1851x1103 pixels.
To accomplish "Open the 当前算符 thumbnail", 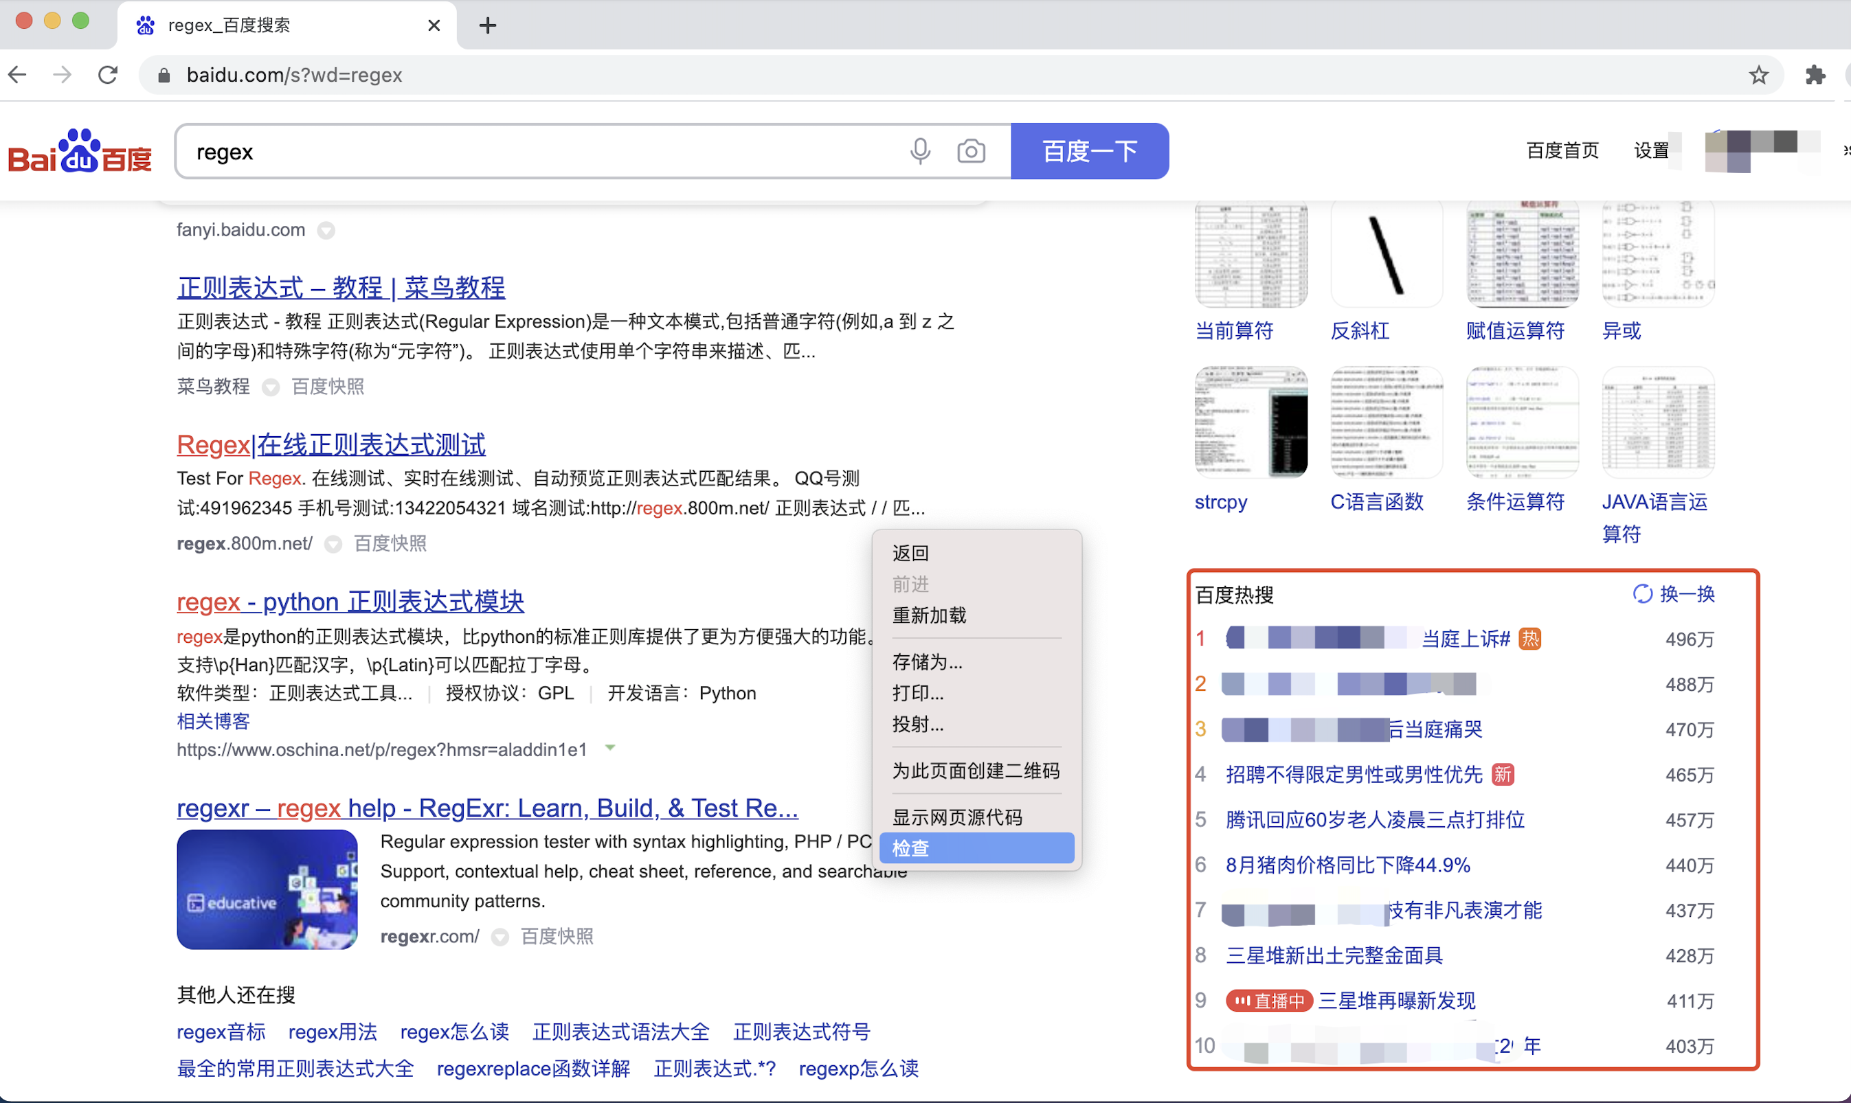I will click(1251, 254).
